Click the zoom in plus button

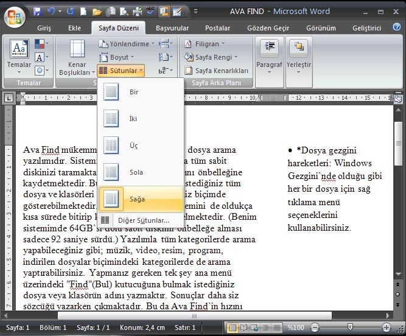coord(386,327)
